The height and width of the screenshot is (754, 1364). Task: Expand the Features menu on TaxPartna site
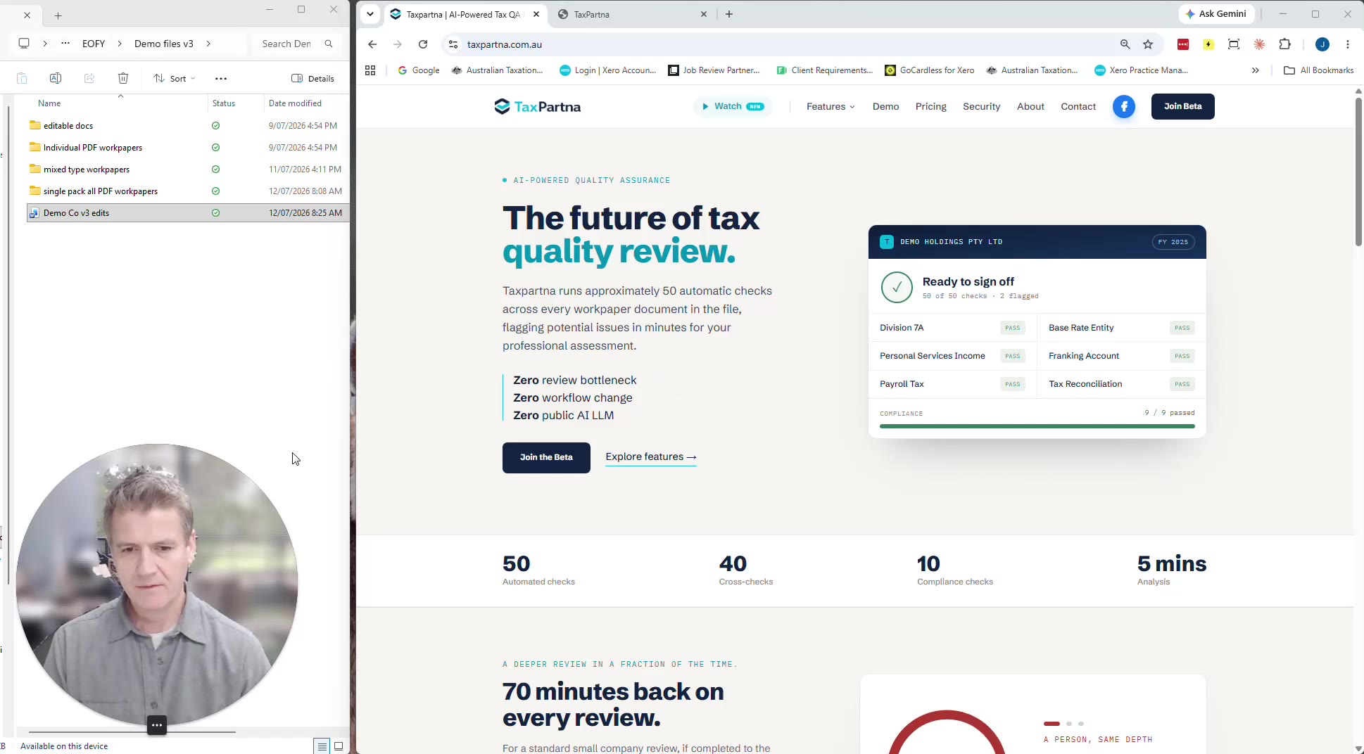[831, 106]
